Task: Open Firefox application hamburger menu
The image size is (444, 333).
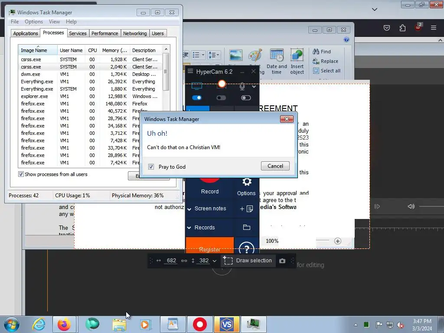Action: 434,28
